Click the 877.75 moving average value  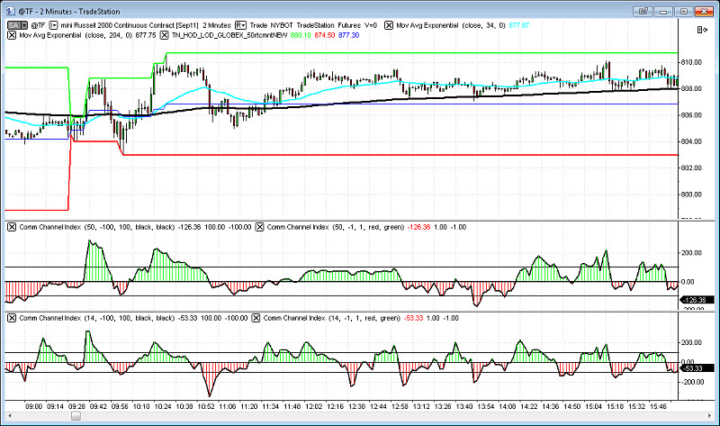tap(146, 35)
